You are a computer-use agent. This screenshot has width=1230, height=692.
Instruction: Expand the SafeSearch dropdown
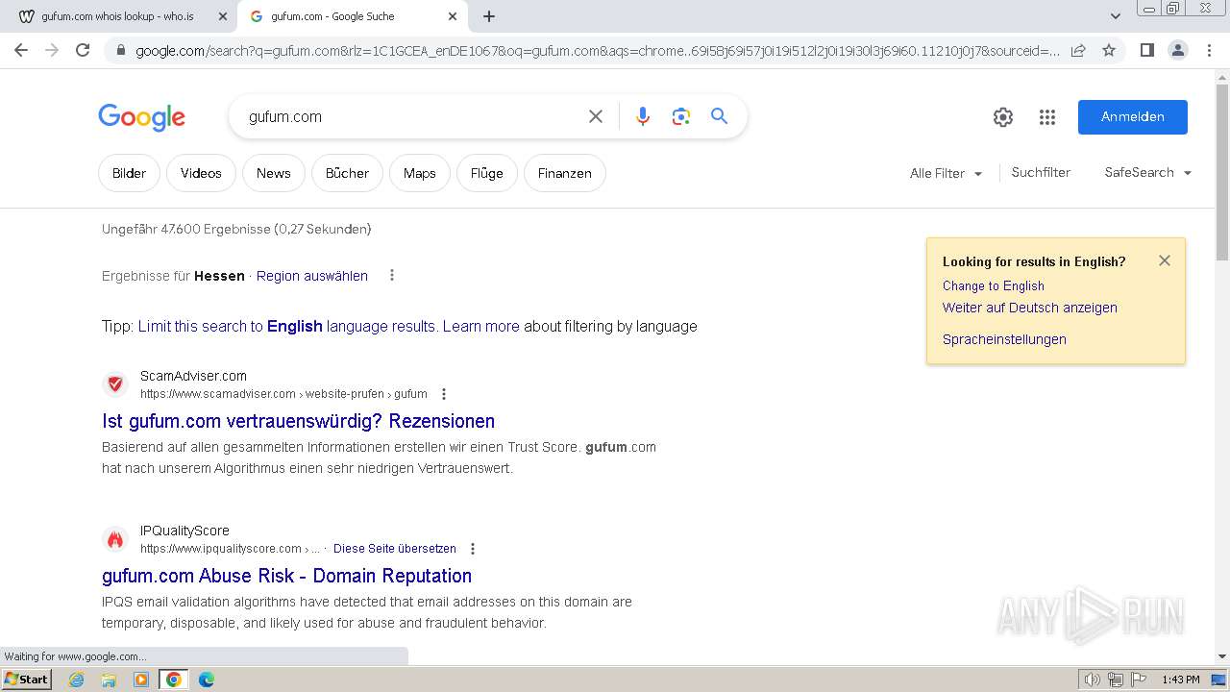pyautogui.click(x=1148, y=172)
